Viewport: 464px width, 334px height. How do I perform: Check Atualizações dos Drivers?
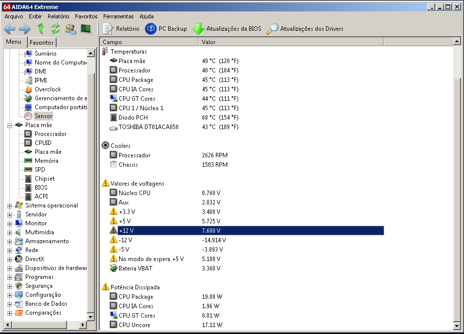point(305,29)
